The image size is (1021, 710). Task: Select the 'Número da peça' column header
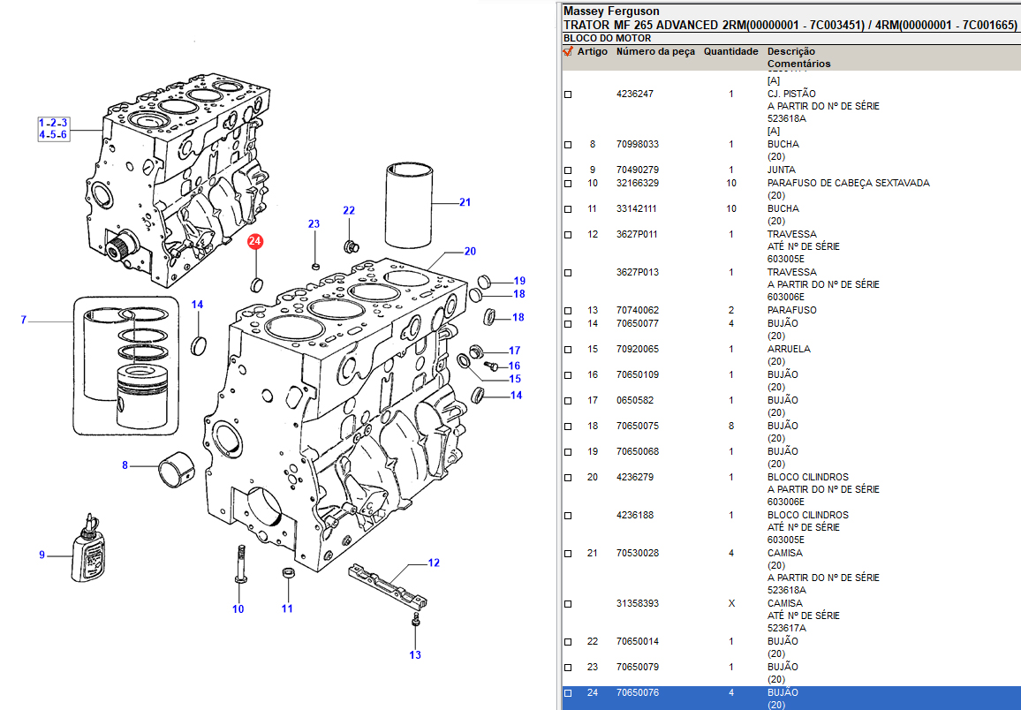click(655, 52)
